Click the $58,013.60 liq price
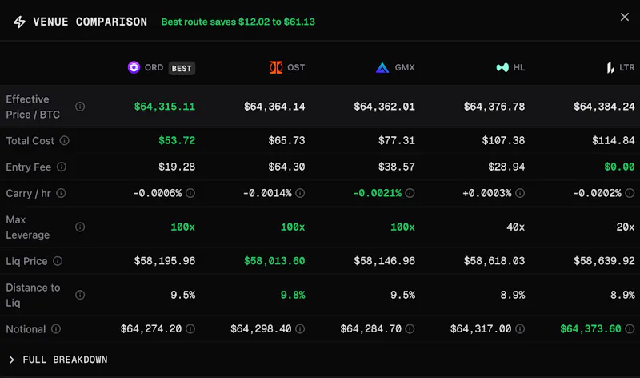 pos(274,261)
